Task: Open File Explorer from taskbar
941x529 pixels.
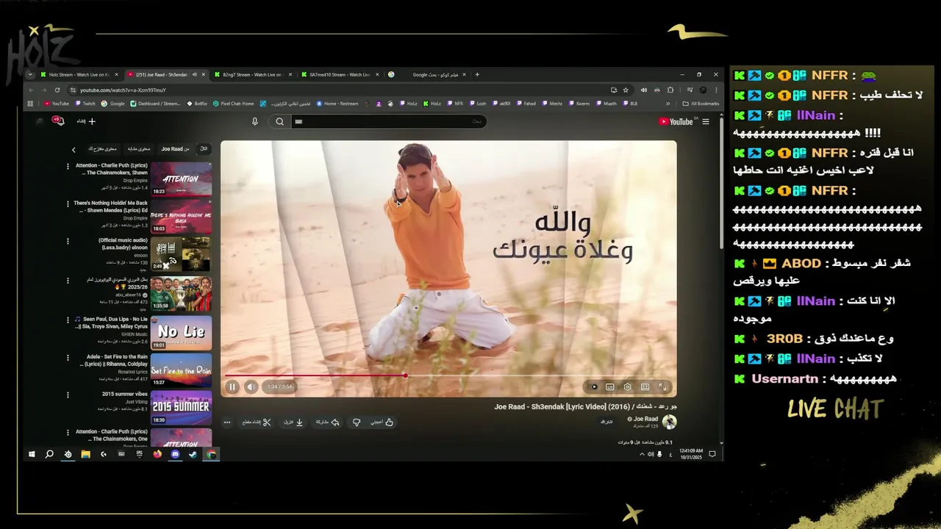Action: pos(85,454)
